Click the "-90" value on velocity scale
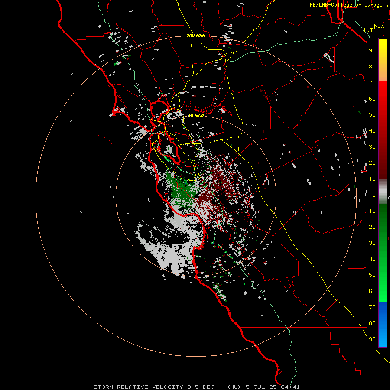 tap(370, 339)
